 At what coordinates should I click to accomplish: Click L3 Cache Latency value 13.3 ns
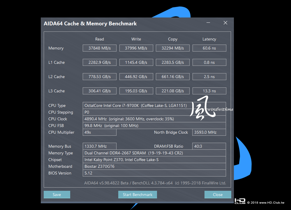[x=209, y=91]
